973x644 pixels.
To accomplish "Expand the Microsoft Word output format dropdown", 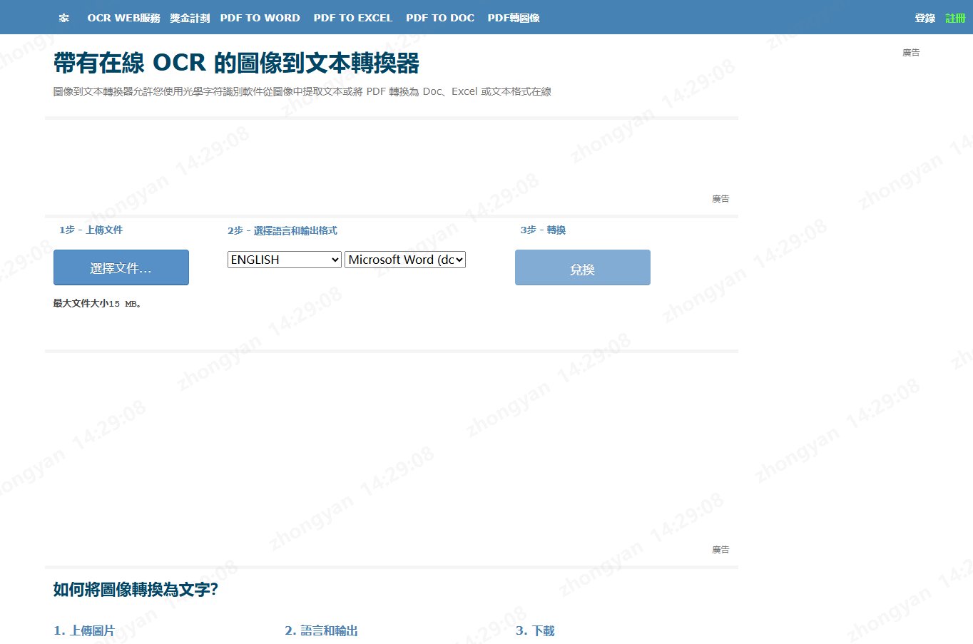I will click(405, 260).
